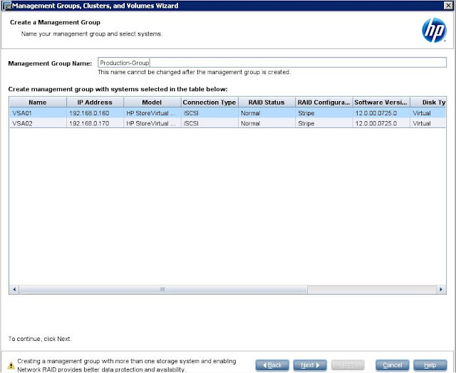
Task: Sort by Connection Type column header
Action: 209,103
